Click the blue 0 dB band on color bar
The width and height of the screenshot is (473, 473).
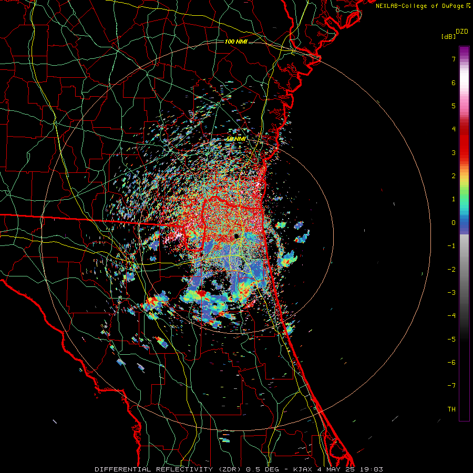(464, 223)
